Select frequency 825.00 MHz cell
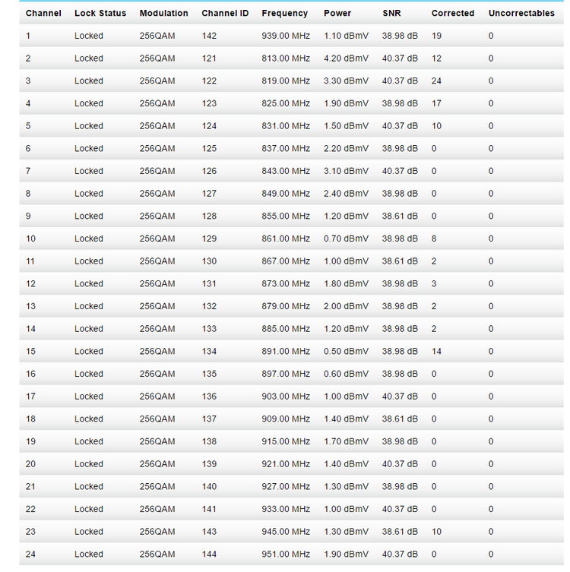This screenshot has height=572, width=570. (x=286, y=103)
